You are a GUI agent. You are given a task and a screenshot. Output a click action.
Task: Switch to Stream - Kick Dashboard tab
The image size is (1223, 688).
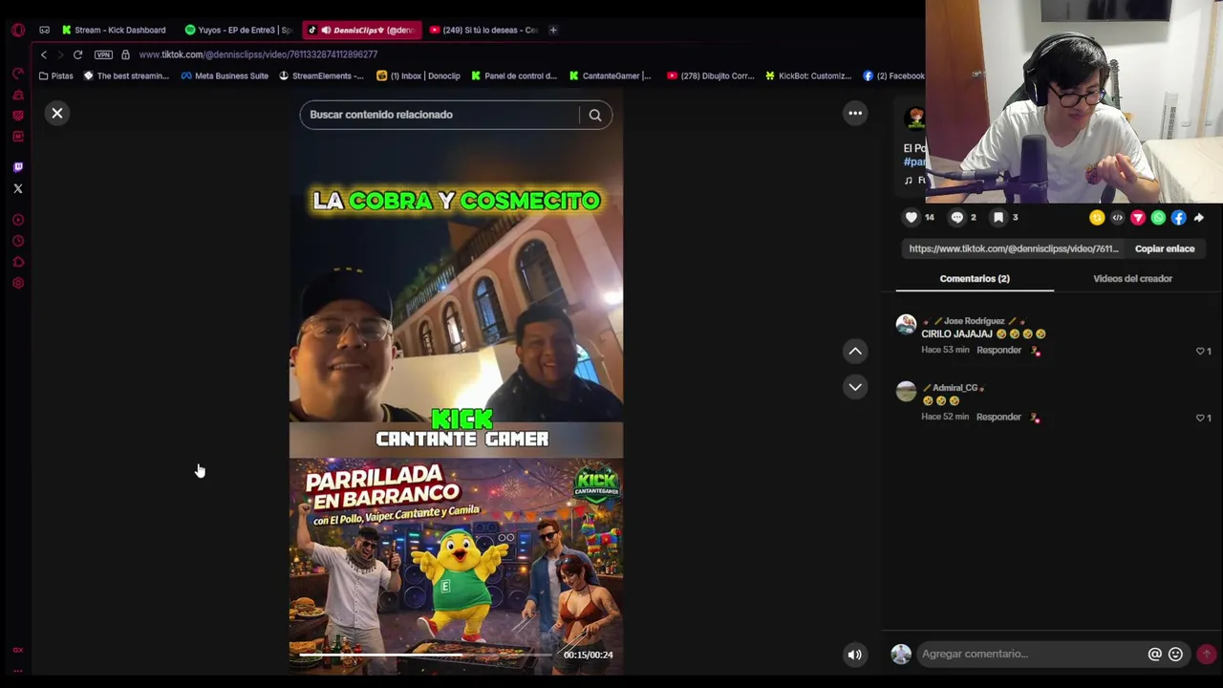(114, 30)
